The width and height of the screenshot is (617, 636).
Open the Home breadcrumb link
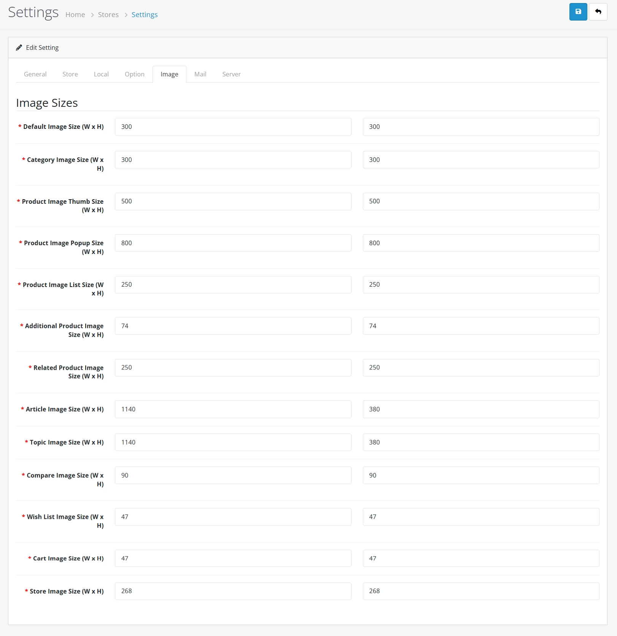75,15
